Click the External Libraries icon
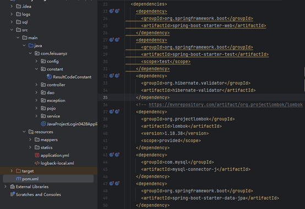This screenshot has height=209, width=305. coord(13,186)
